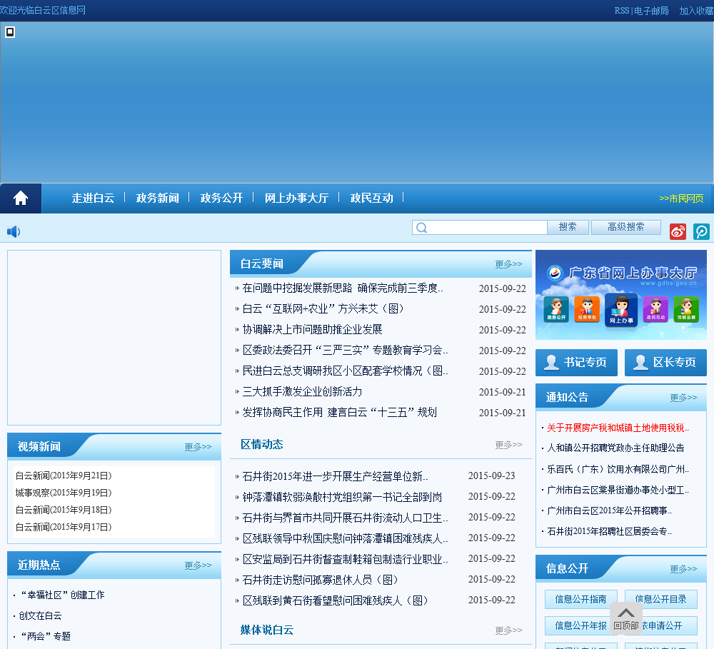Click the broken image icon in the banner
The image size is (714, 649).
click(10, 32)
